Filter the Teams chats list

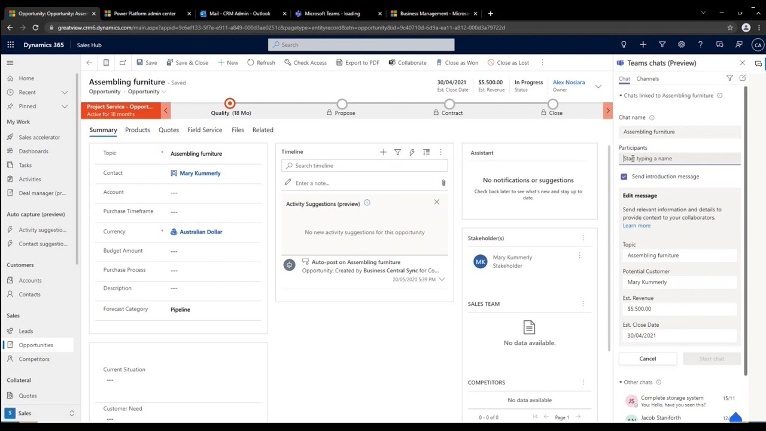coord(729,78)
